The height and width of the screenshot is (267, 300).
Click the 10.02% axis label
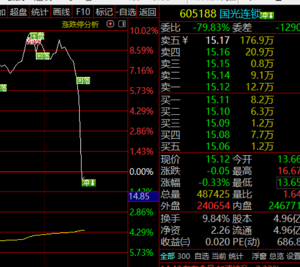click(x=144, y=31)
